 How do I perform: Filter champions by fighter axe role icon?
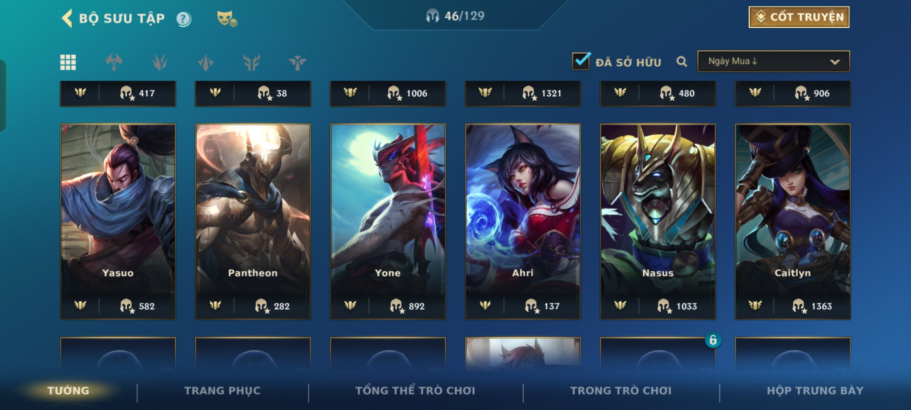click(114, 62)
